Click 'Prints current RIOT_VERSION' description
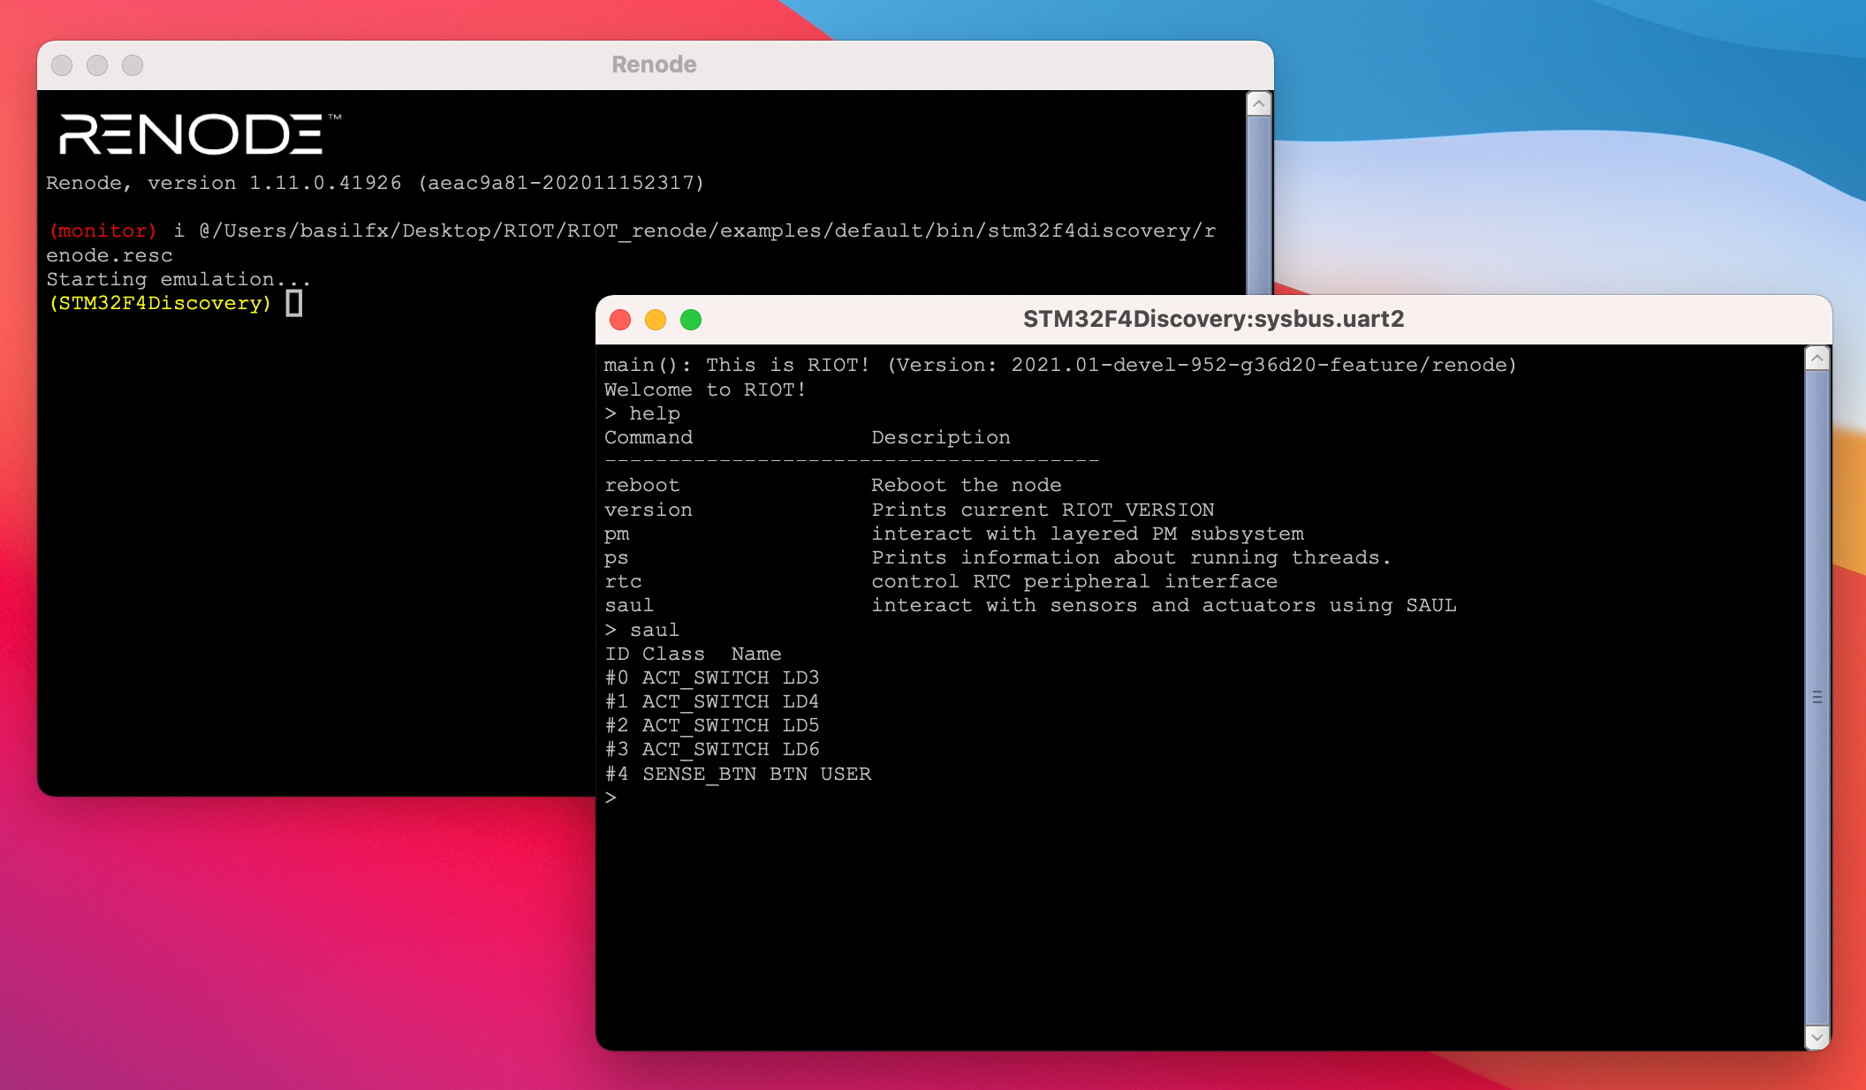 (1043, 510)
